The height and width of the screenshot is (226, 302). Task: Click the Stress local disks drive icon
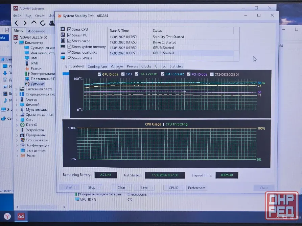pos(63,53)
